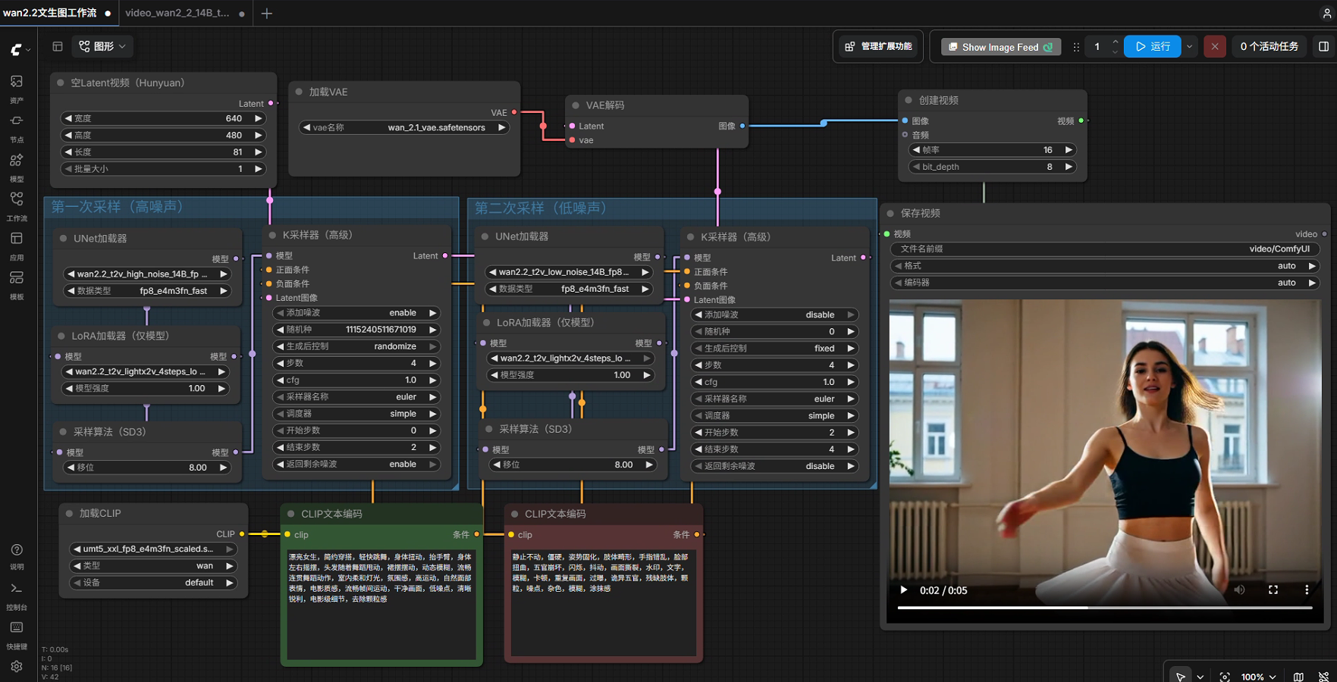Mute the preview video audio
This screenshot has width=1337, height=682.
(1239, 590)
